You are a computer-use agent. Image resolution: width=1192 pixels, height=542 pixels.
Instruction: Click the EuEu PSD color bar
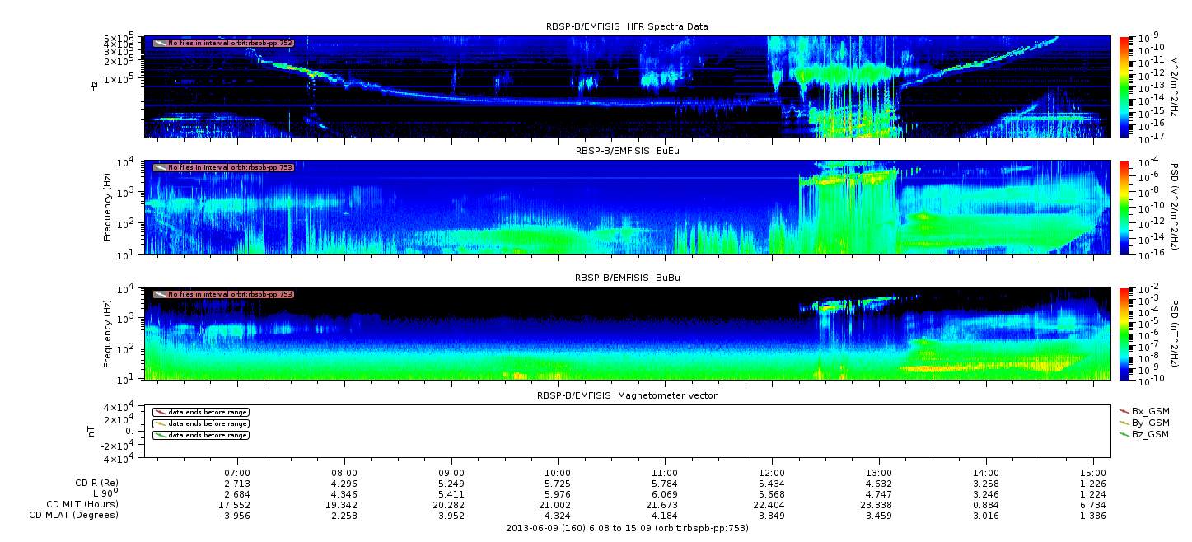(x=1124, y=207)
